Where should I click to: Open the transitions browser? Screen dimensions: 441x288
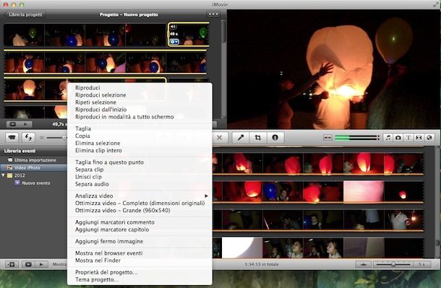pos(419,138)
